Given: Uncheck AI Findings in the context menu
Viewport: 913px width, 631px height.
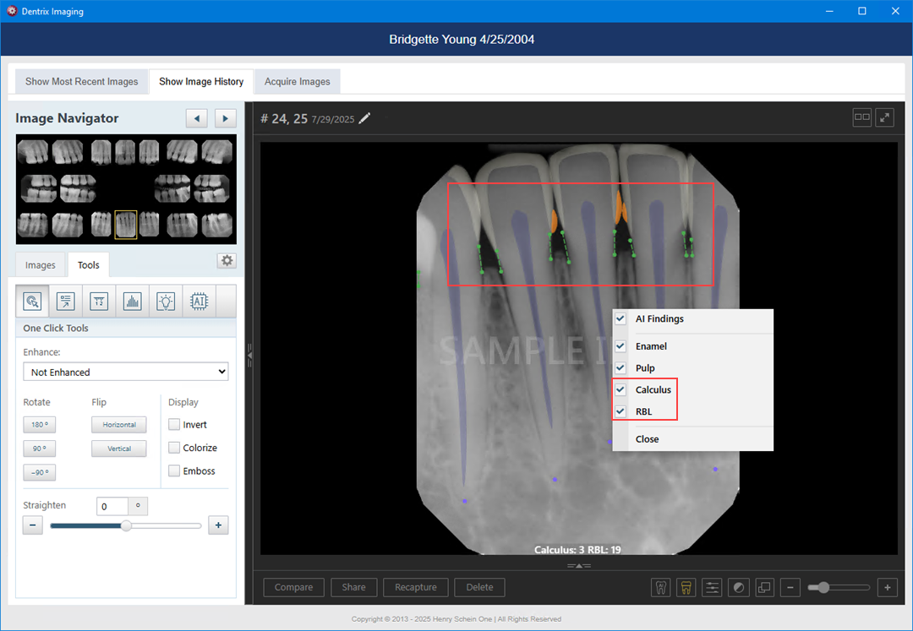Looking at the screenshot, I should (621, 318).
